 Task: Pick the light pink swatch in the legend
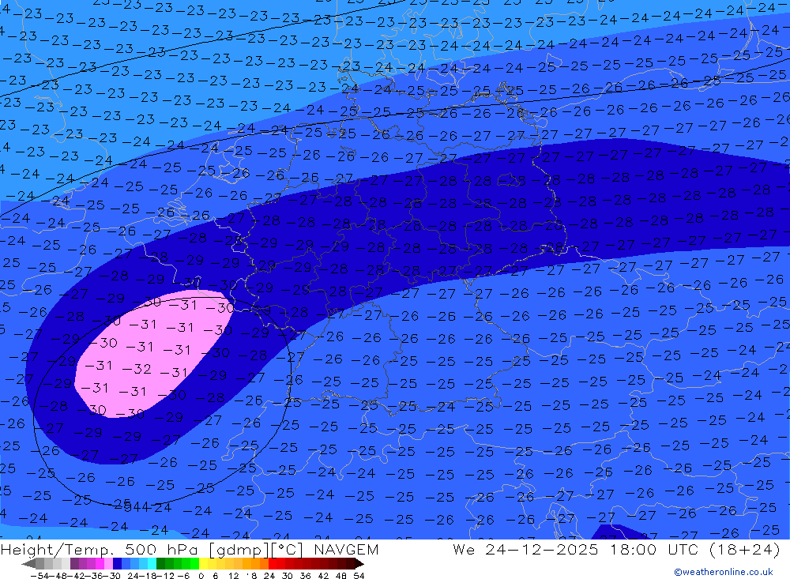click(108, 563)
